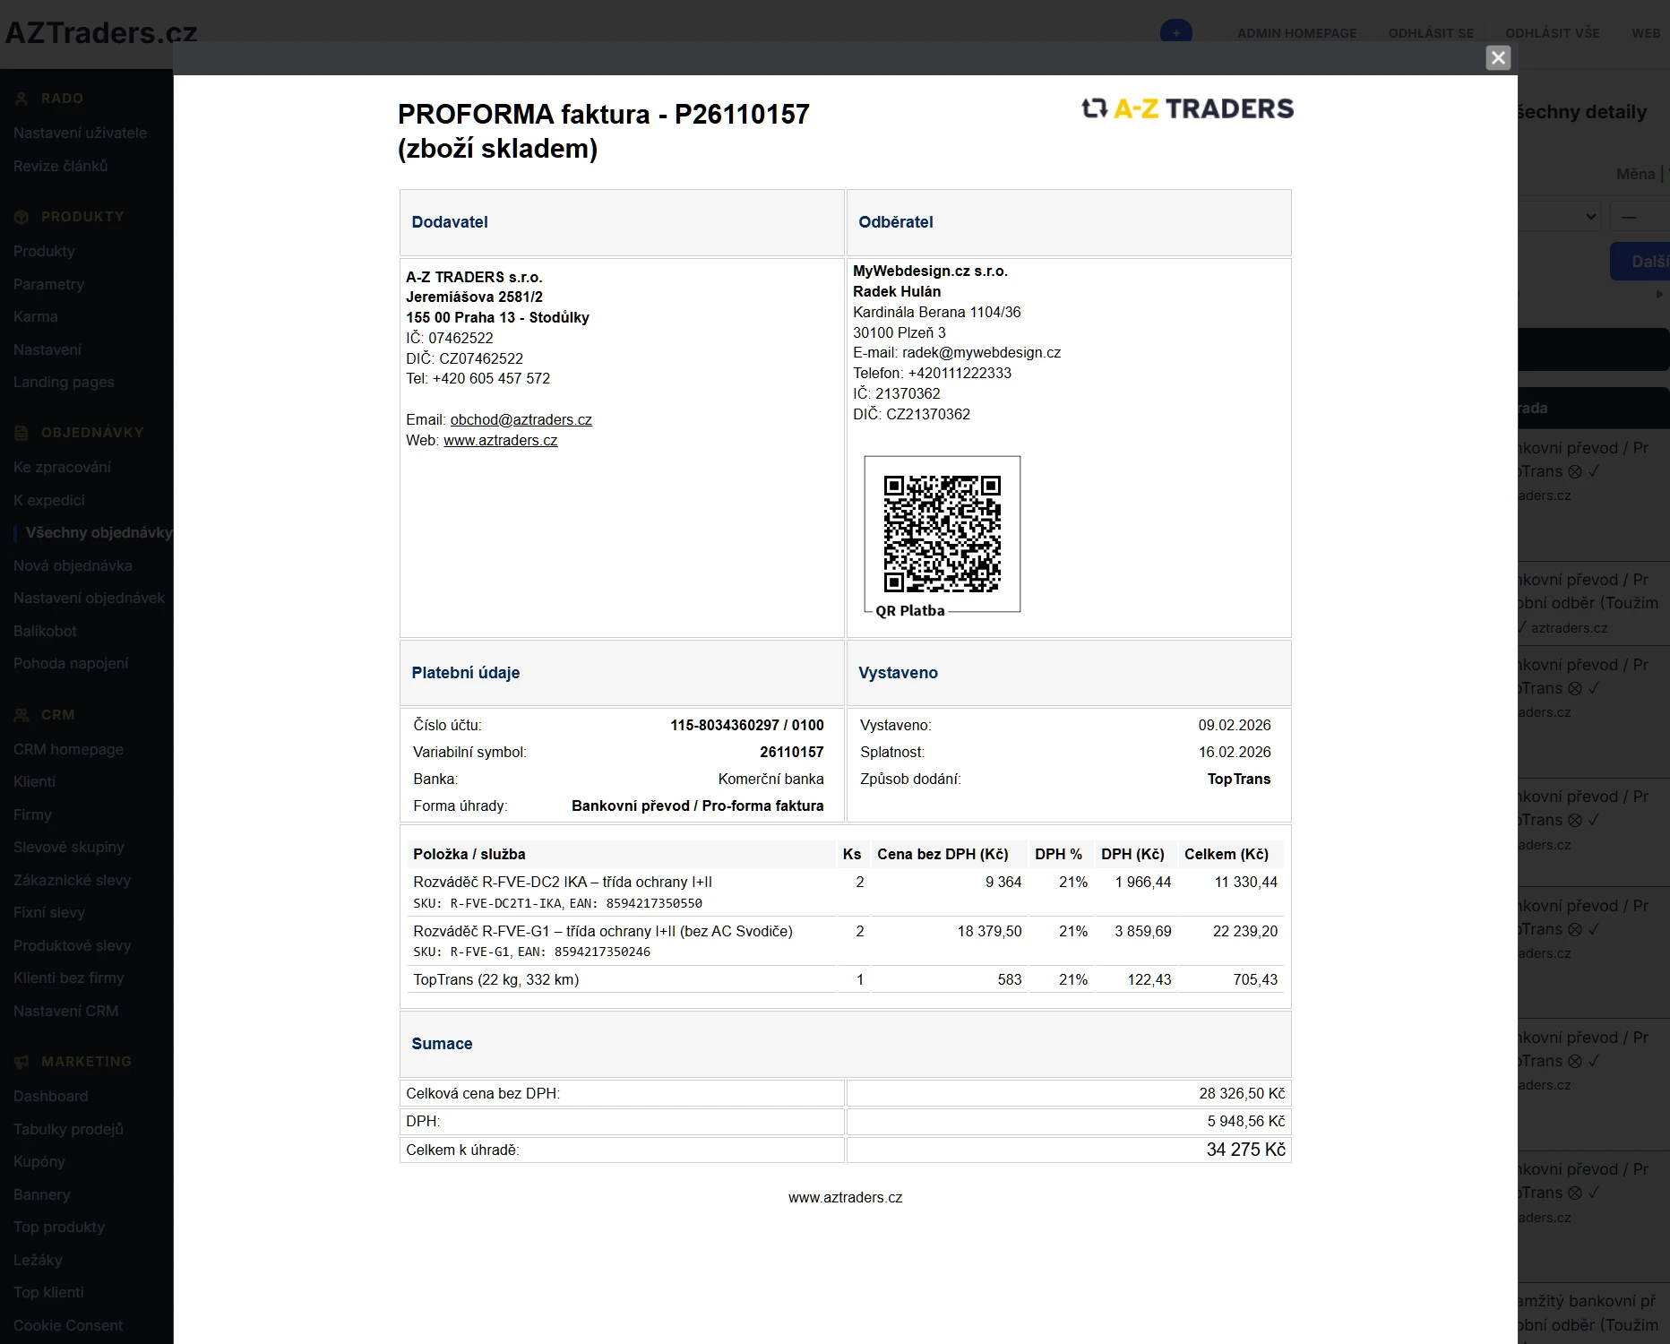Click the OBJEDNÁVKY section icon
This screenshot has width=1670, height=1344.
(x=22, y=433)
